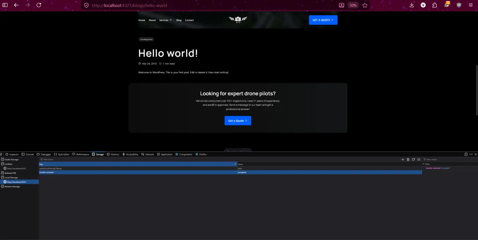Click the page vertical scrollbar
The width and height of the screenshot is (478, 240).
(477, 90)
